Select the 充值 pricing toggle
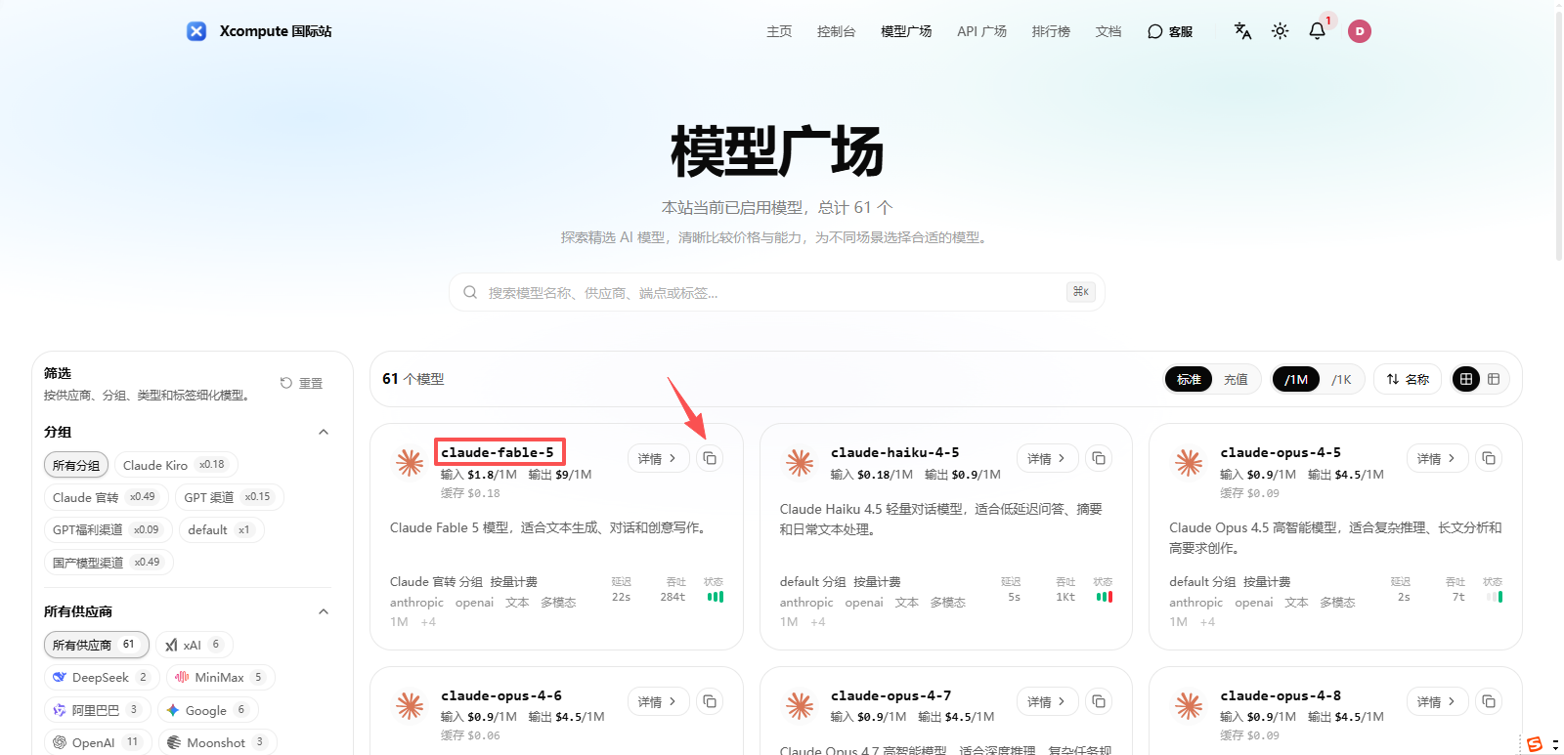This screenshot has width=1564, height=755. click(x=1236, y=379)
